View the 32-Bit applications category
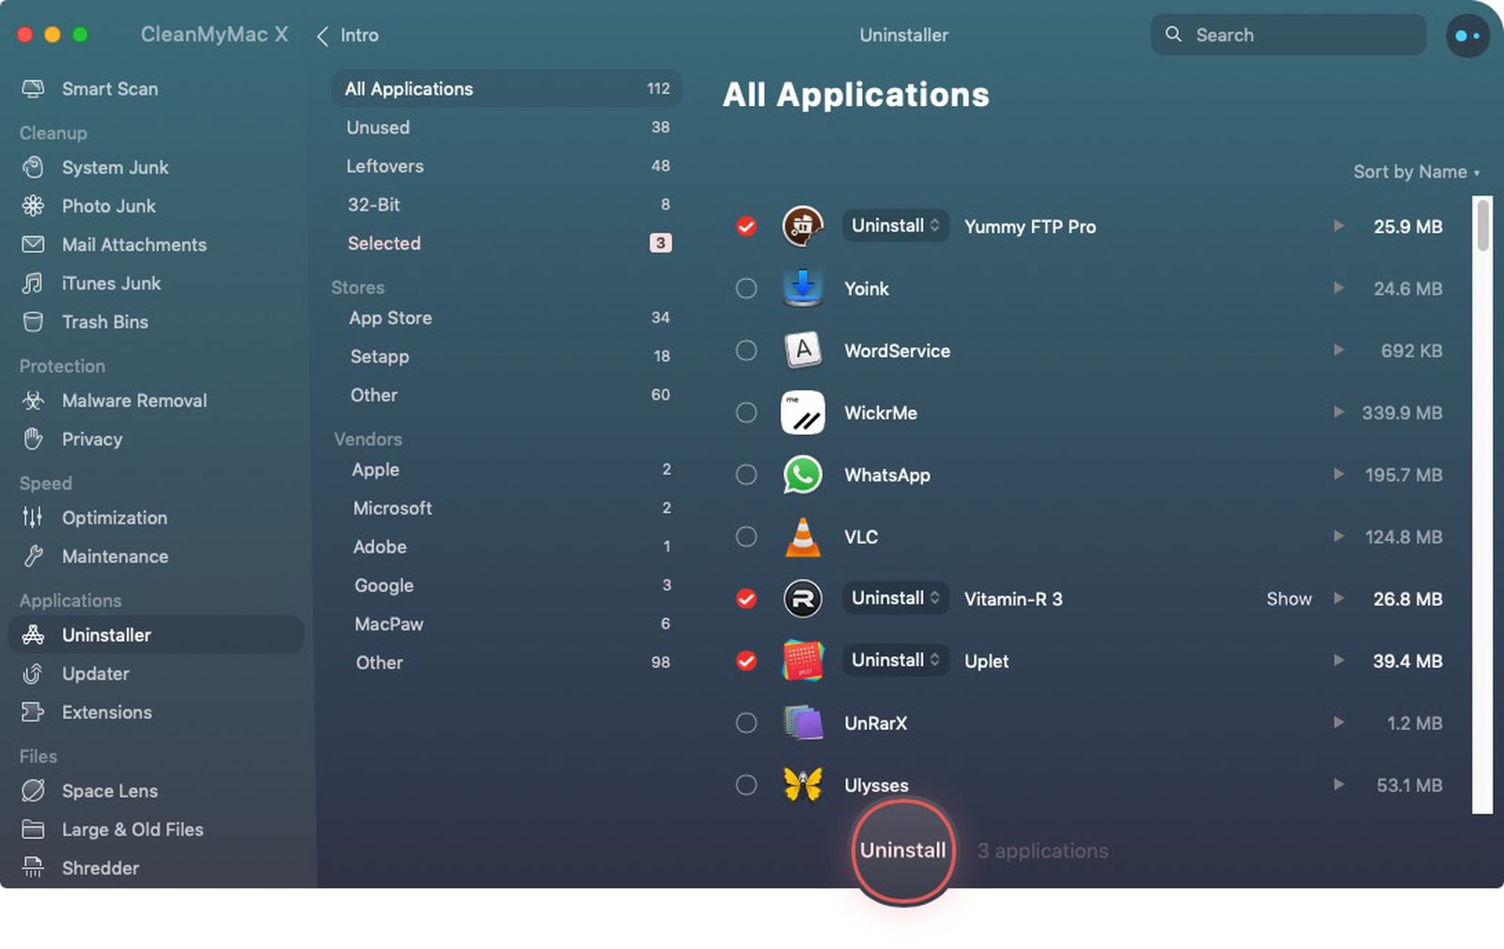Viewport: 1504px width, 949px height. click(x=375, y=205)
